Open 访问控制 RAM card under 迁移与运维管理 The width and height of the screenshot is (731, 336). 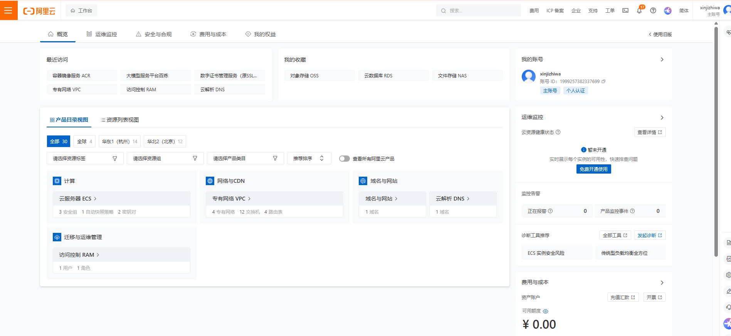coord(121,255)
